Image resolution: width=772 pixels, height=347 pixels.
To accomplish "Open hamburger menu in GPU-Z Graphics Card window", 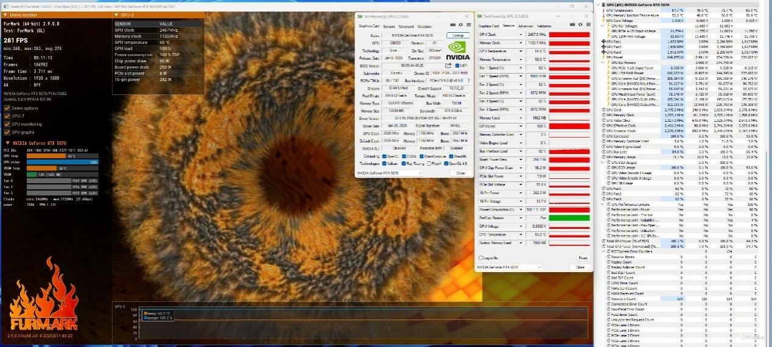I will point(468,26).
